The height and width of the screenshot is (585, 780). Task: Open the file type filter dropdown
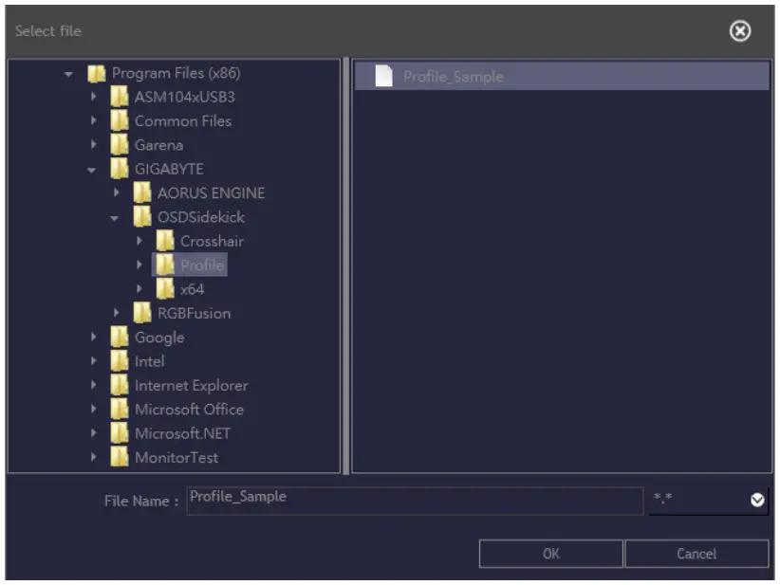755,497
